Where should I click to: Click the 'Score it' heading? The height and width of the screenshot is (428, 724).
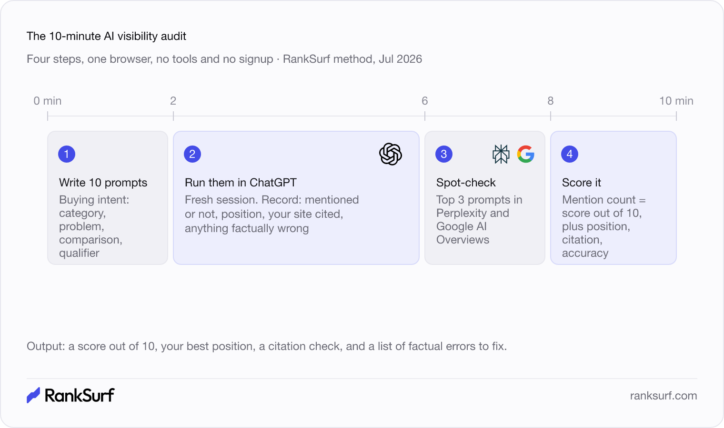[x=582, y=183]
